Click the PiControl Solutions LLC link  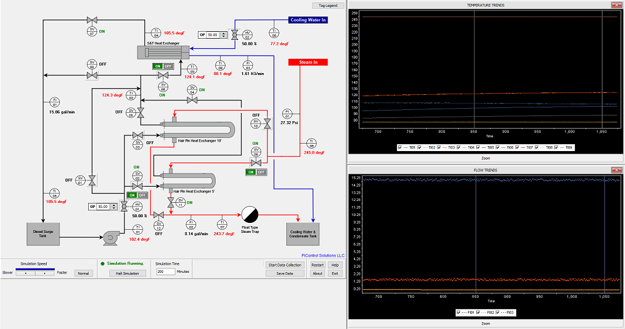(323, 256)
